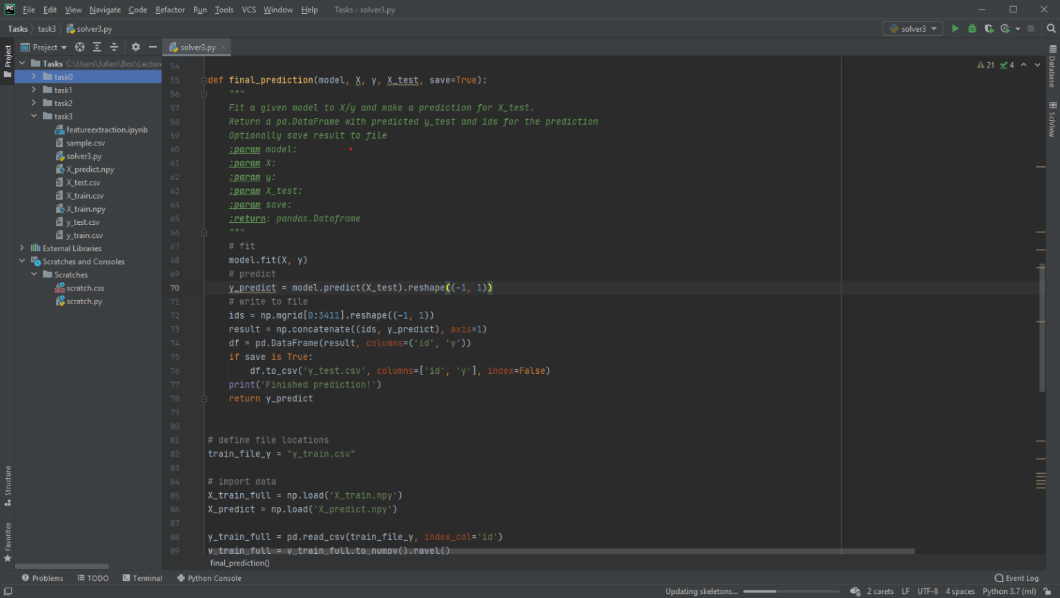
Task: Open the VCS menu
Action: [248, 10]
